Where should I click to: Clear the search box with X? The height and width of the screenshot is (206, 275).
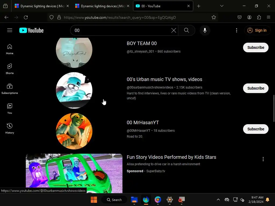pyautogui.click(x=174, y=30)
